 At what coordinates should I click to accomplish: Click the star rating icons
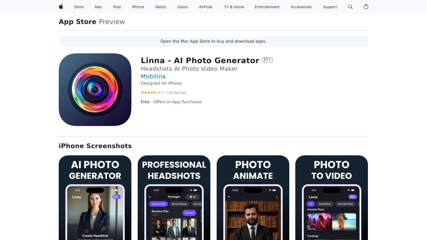(x=148, y=93)
